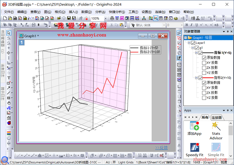Click the Open file folder icon
Screen dimensions: 234x165
point(59,18)
